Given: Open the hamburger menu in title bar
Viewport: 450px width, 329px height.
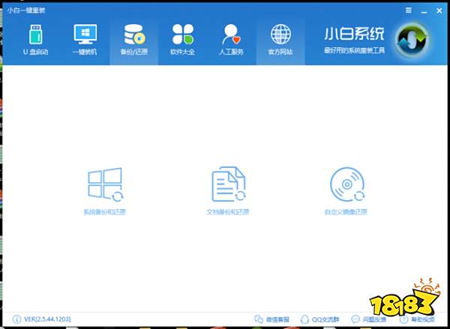Looking at the screenshot, I should pos(409,10).
